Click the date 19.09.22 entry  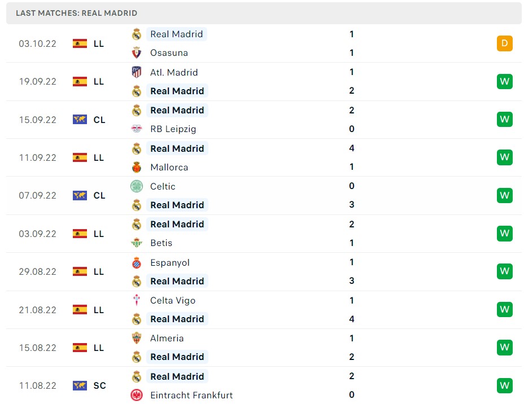[38, 81]
